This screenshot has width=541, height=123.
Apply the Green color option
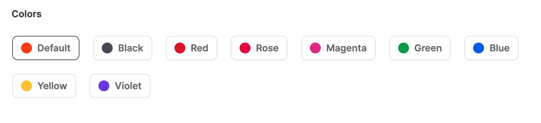(x=420, y=48)
